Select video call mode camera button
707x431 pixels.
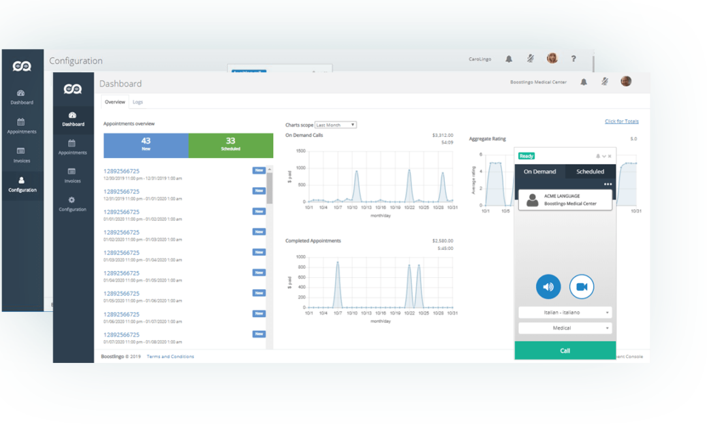pos(582,287)
